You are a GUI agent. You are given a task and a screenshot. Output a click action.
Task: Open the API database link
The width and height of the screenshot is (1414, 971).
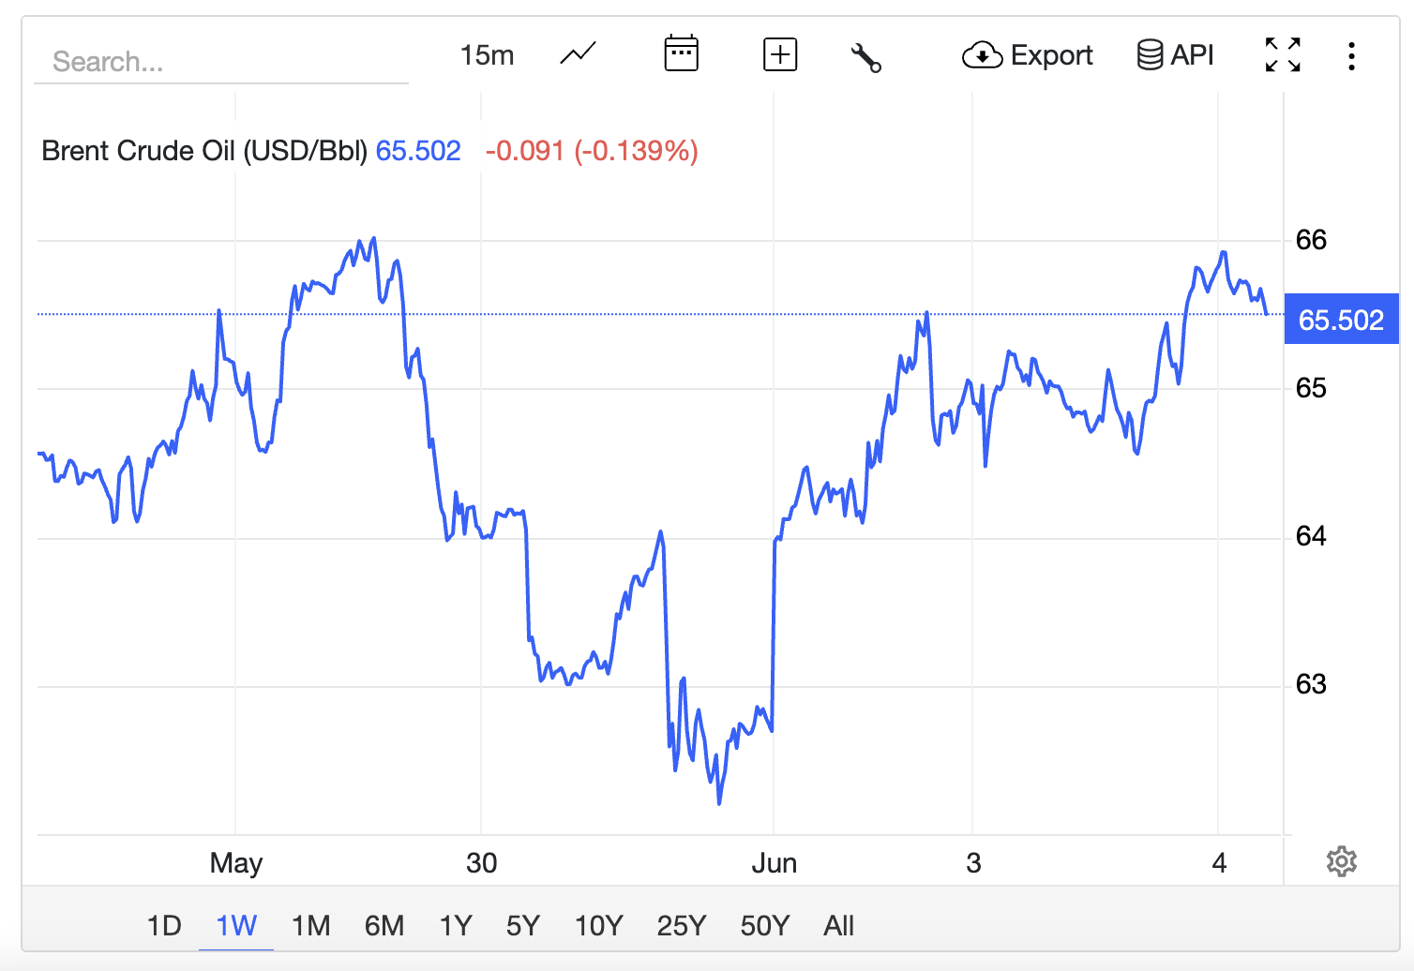click(1175, 55)
